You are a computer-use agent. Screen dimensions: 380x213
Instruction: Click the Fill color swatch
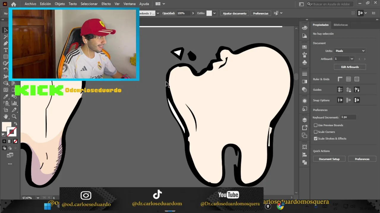click(7, 127)
